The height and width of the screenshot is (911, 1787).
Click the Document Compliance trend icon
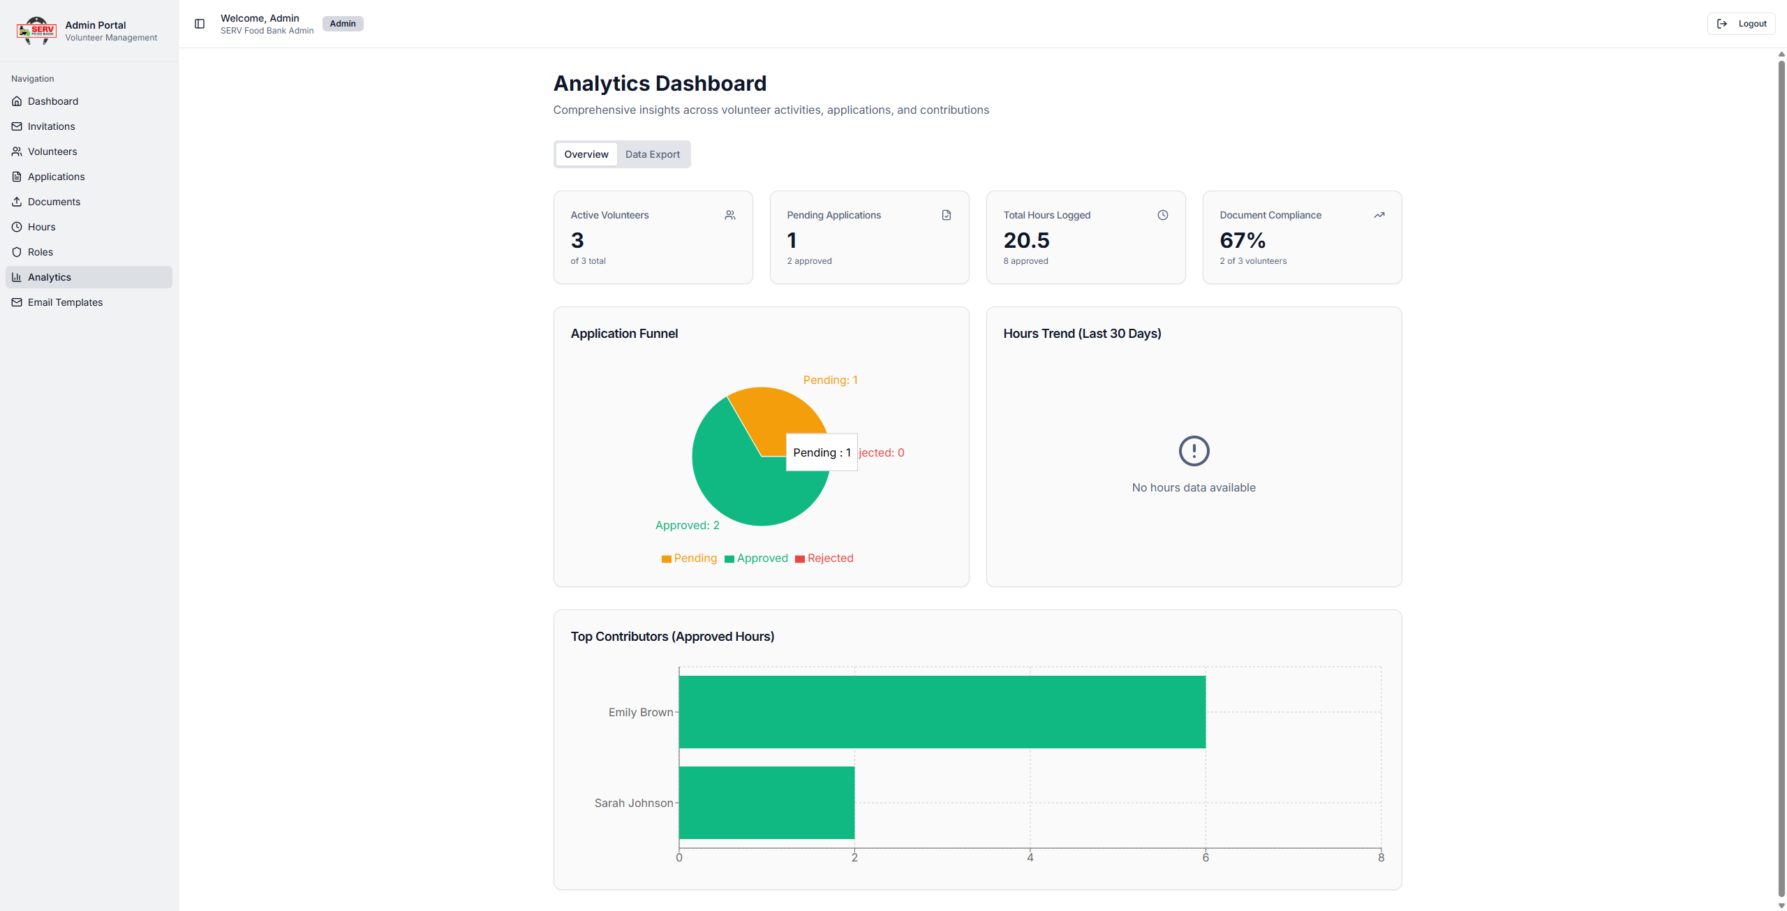[1379, 215]
